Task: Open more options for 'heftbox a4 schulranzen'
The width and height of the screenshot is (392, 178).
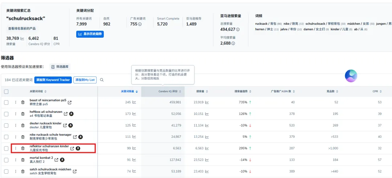Action: coord(16,114)
